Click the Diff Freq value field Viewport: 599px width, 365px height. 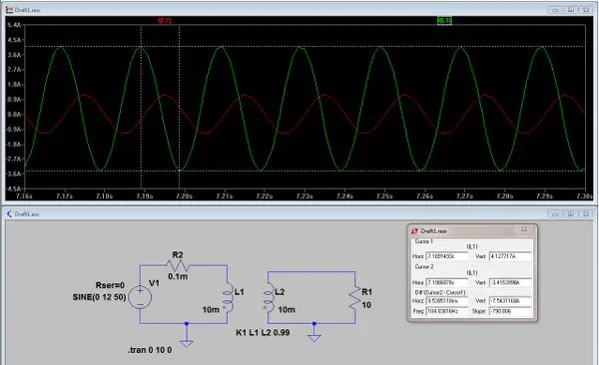click(x=447, y=311)
